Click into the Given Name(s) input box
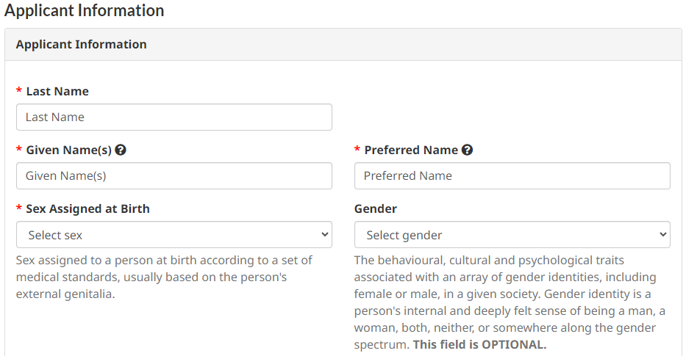This screenshot has height=356, width=686. [x=174, y=176]
